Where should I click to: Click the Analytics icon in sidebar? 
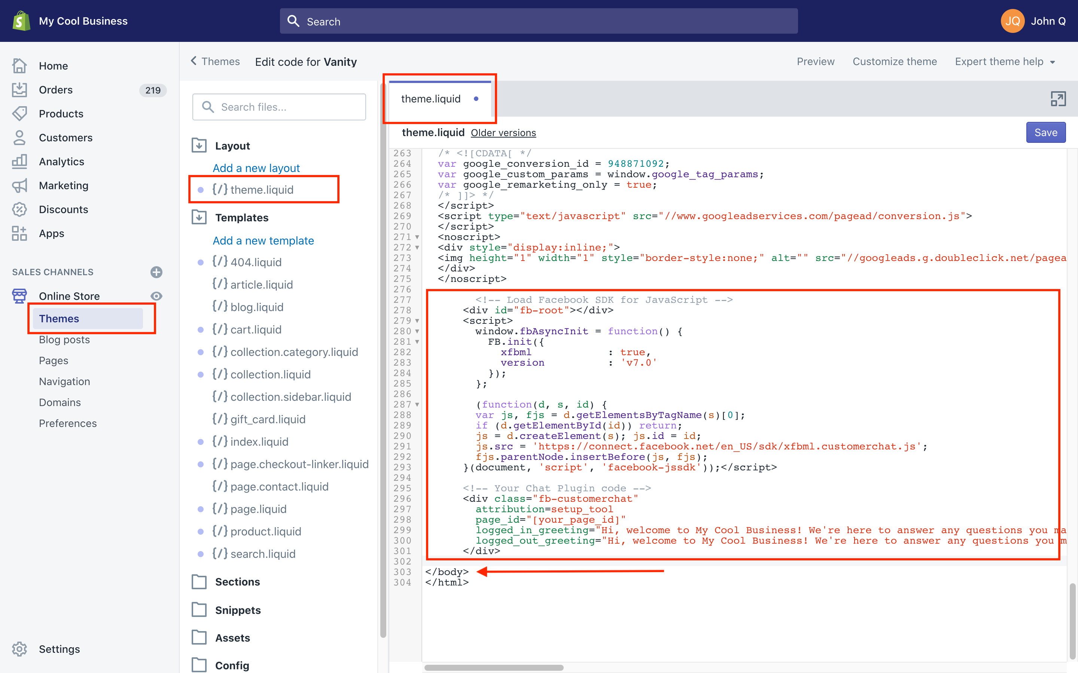[20, 160]
